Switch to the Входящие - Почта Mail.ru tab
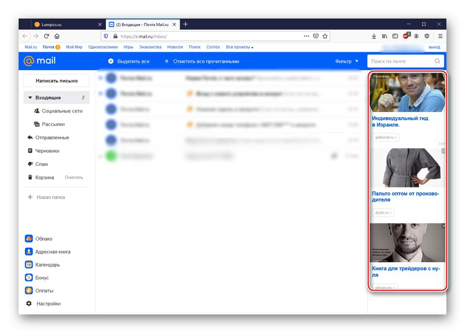 142,24
